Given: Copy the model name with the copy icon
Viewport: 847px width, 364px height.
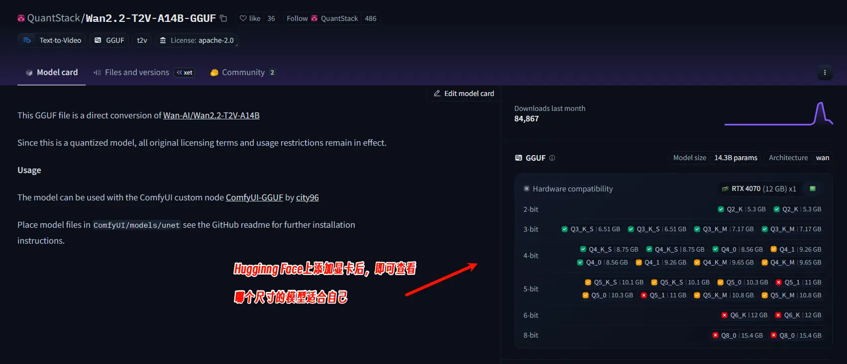Looking at the screenshot, I should pos(223,18).
